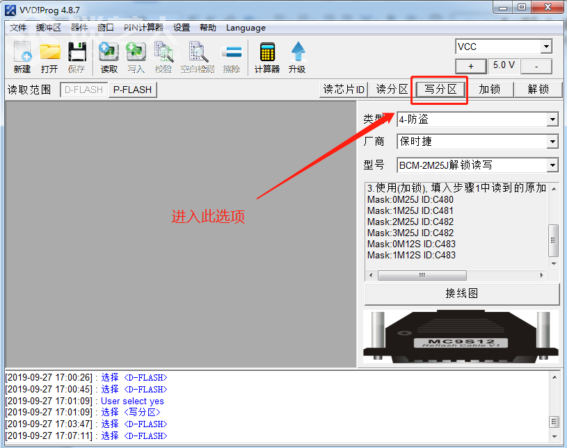This screenshot has height=448, width=567.
Task: Click the text Mask:1M25J ID:C481
Action: coord(410,211)
